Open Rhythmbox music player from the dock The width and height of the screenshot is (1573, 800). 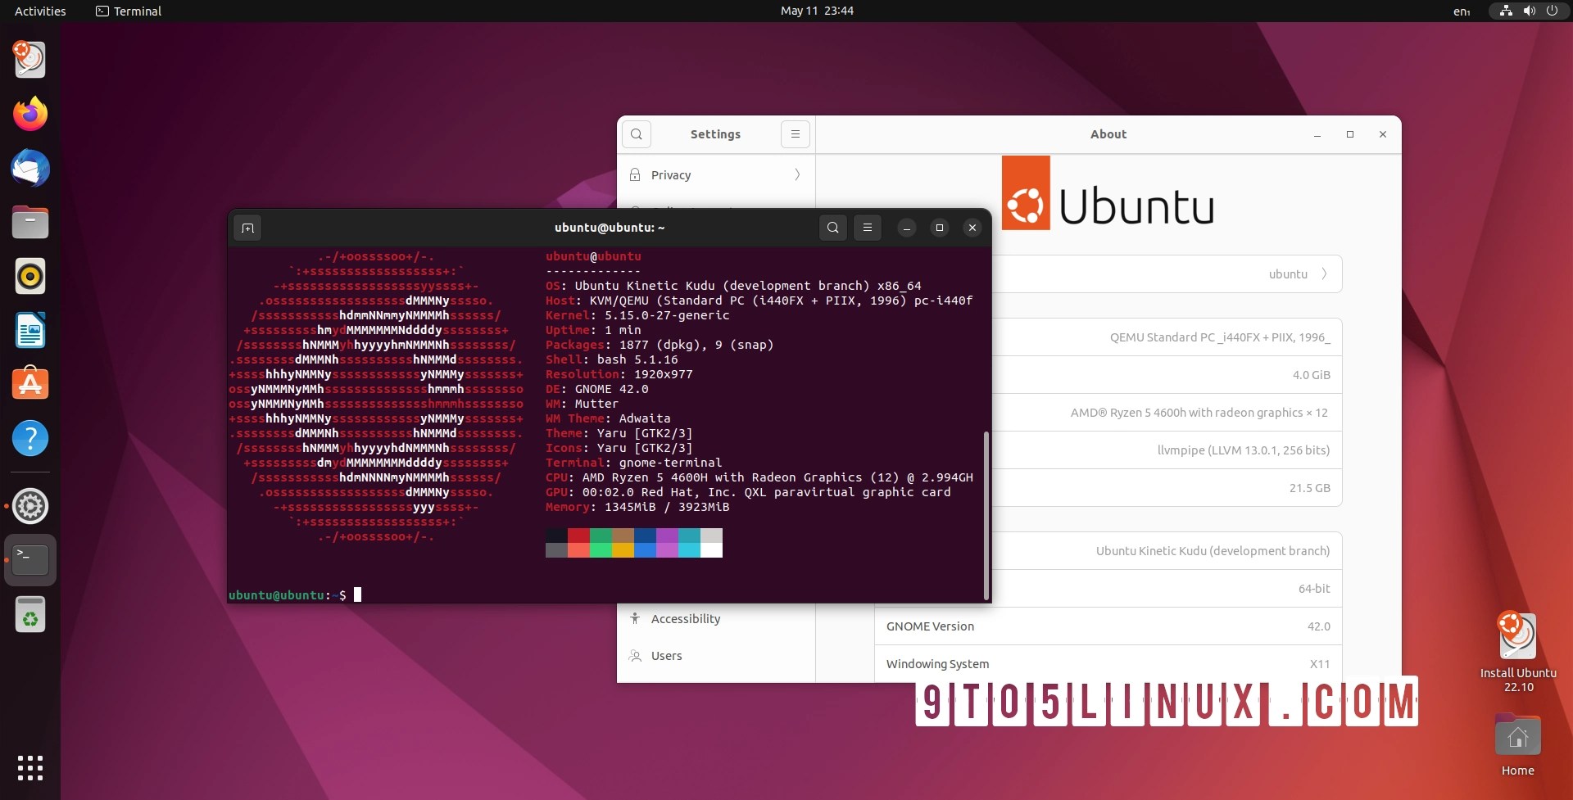(30, 276)
